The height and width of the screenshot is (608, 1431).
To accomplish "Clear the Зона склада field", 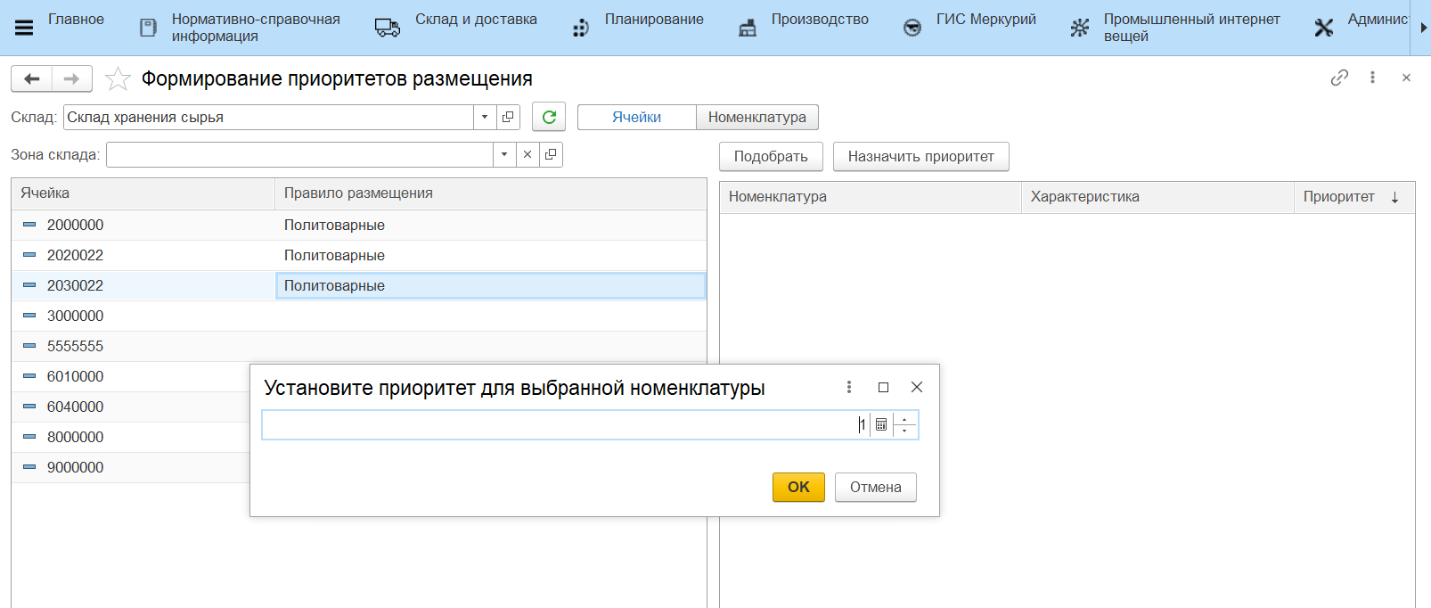I will point(527,154).
